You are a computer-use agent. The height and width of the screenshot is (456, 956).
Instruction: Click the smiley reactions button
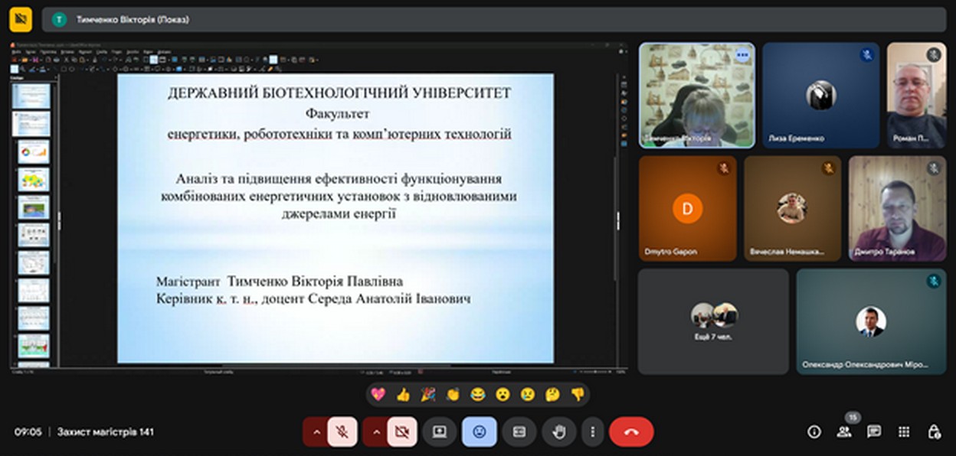(480, 432)
